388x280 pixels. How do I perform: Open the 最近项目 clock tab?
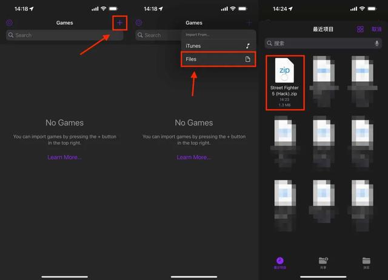[x=280, y=261]
